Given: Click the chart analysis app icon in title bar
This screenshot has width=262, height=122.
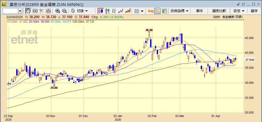Looking at the screenshot, I should click(x=4, y=4).
